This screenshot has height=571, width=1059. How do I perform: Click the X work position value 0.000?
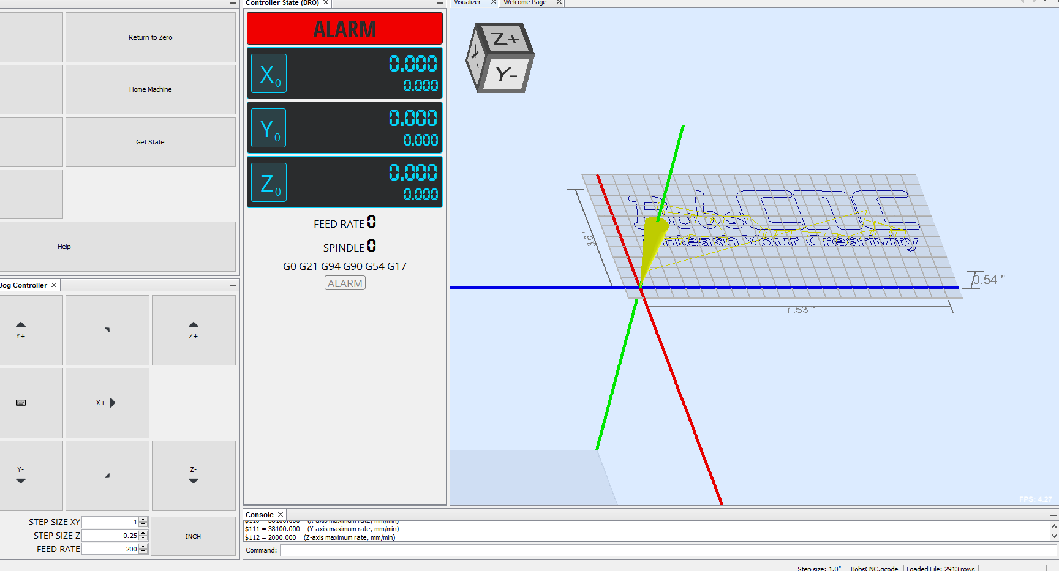(x=413, y=64)
